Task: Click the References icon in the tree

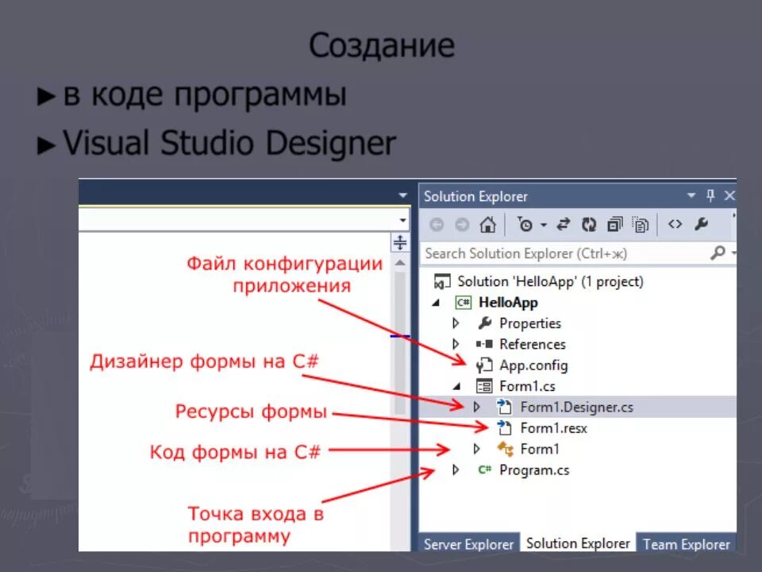Action: (484, 344)
